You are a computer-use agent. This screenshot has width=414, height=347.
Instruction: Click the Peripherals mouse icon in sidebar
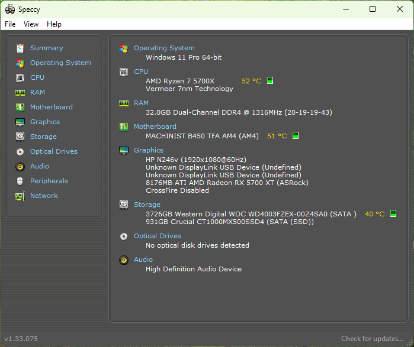coord(20,181)
